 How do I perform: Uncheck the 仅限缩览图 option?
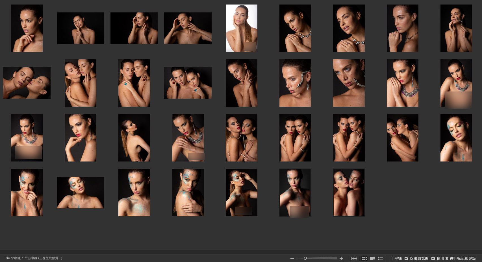pos(406,258)
